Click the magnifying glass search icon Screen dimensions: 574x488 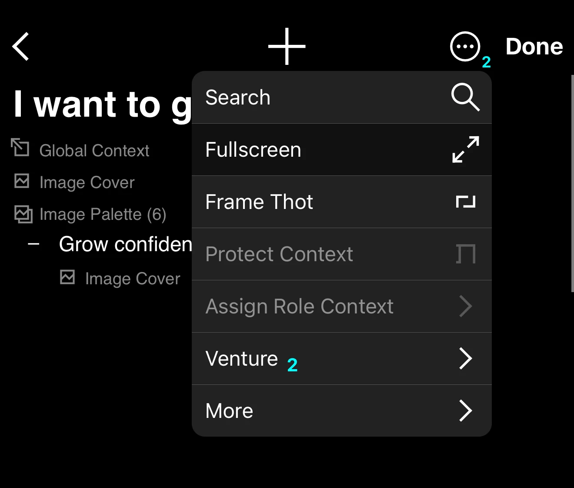[465, 97]
